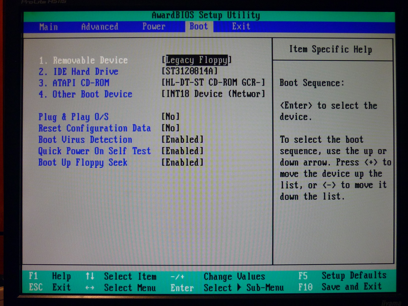The width and height of the screenshot is (408, 306).
Task: Click the F5 Setup Defaults hint
Action: pos(342,275)
